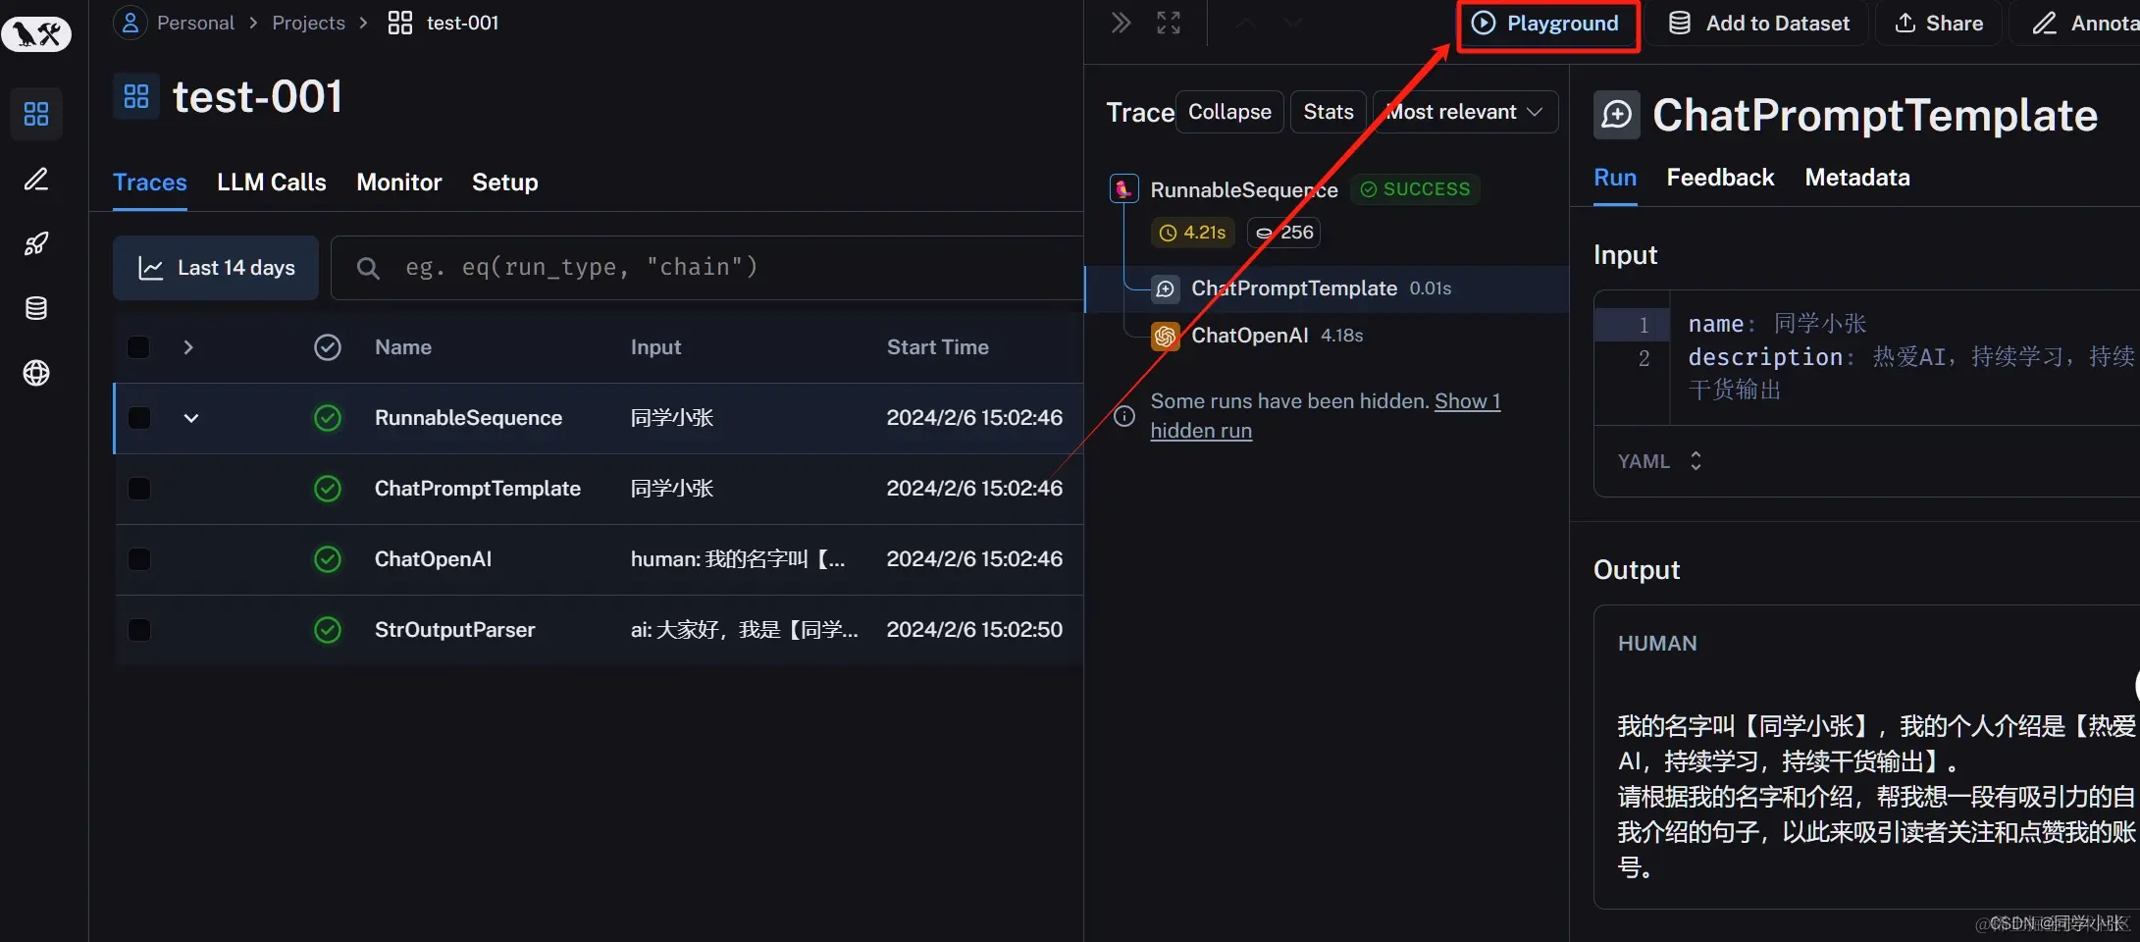Image resolution: width=2140 pixels, height=942 pixels.
Task: Click Share button
Action: tap(1939, 24)
